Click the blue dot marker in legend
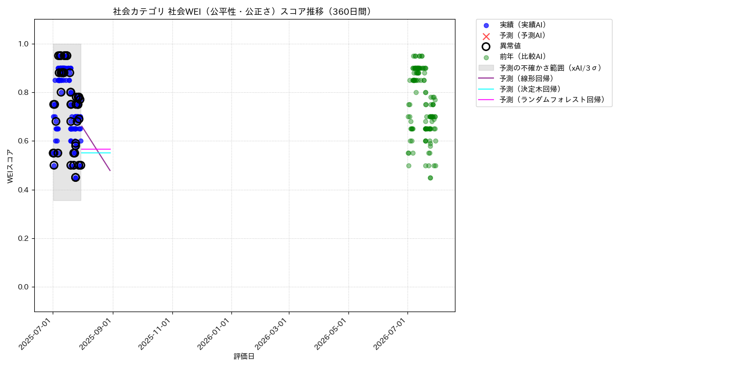 pyautogui.click(x=486, y=25)
